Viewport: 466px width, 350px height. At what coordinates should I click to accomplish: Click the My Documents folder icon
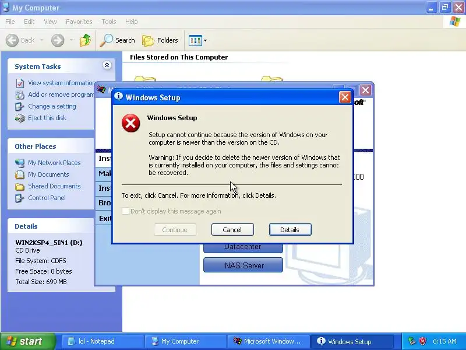pos(20,174)
